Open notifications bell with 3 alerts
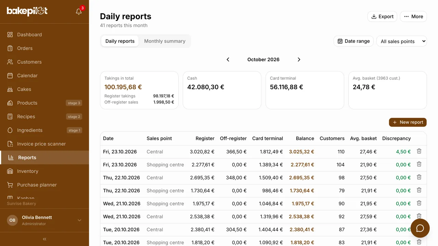Viewport: 438px width, 246px height. coord(79,12)
